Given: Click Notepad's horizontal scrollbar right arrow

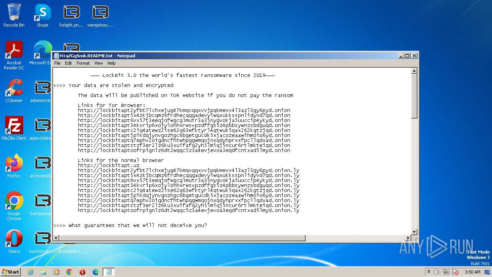Looking at the screenshot, I should point(408,238).
